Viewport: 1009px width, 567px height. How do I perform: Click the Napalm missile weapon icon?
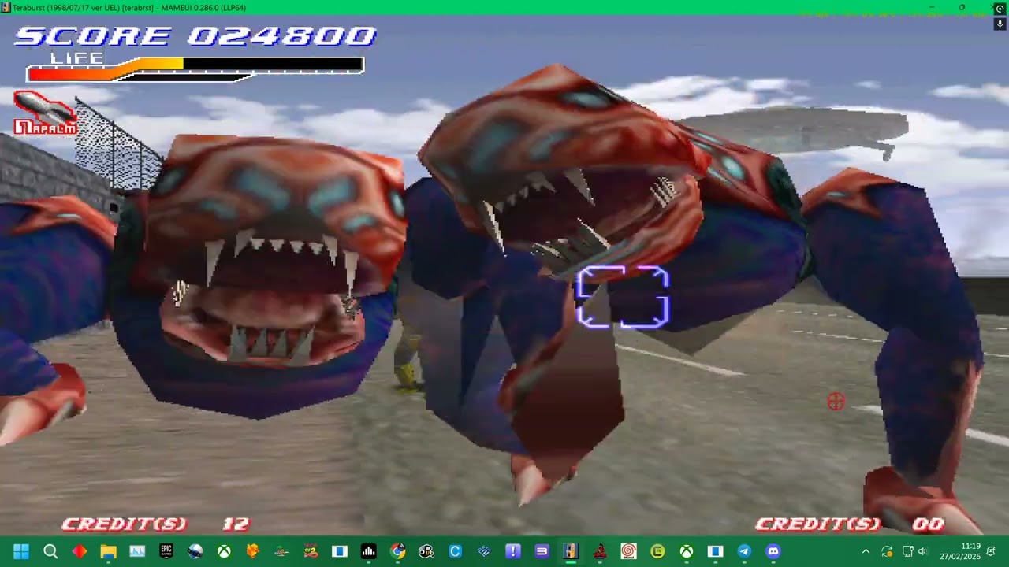pyautogui.click(x=45, y=113)
